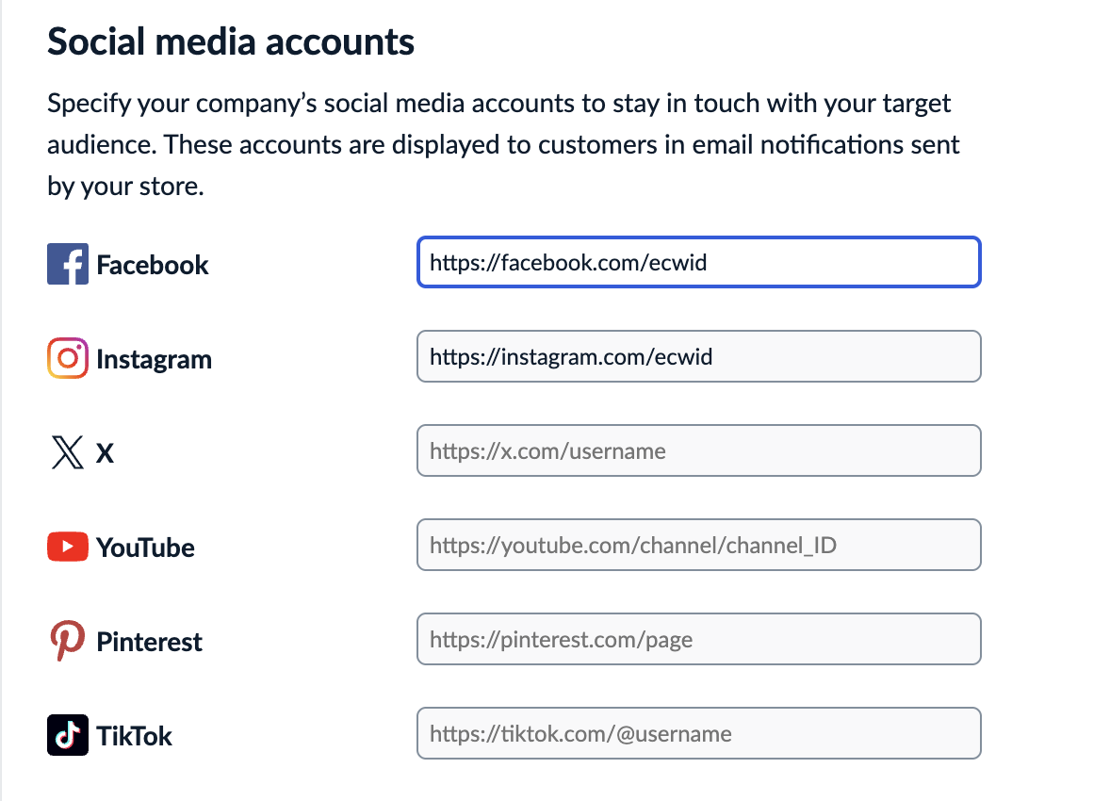1110x801 pixels.
Task: Click the social accounts description paragraph
Action: (503, 144)
